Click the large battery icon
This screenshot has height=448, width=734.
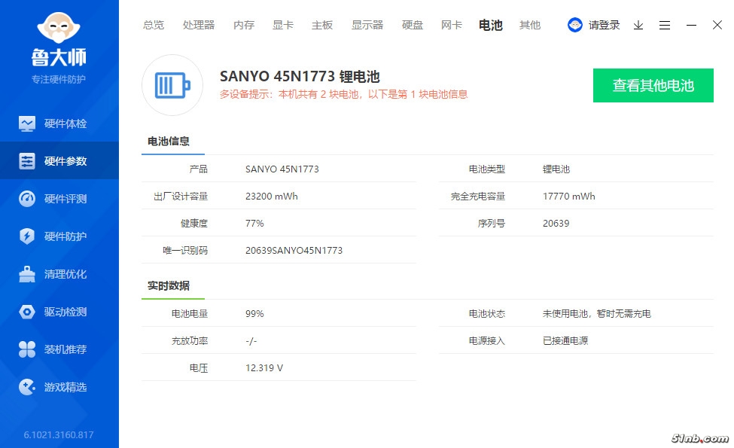(172, 85)
